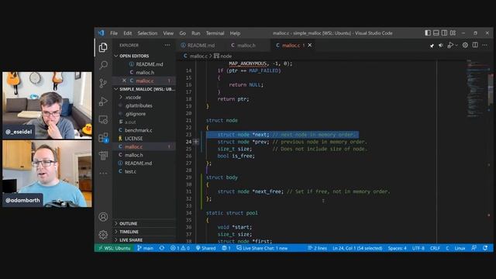Open the errors and warnings status item
This screenshot has height=279, width=496.
click(x=180, y=248)
